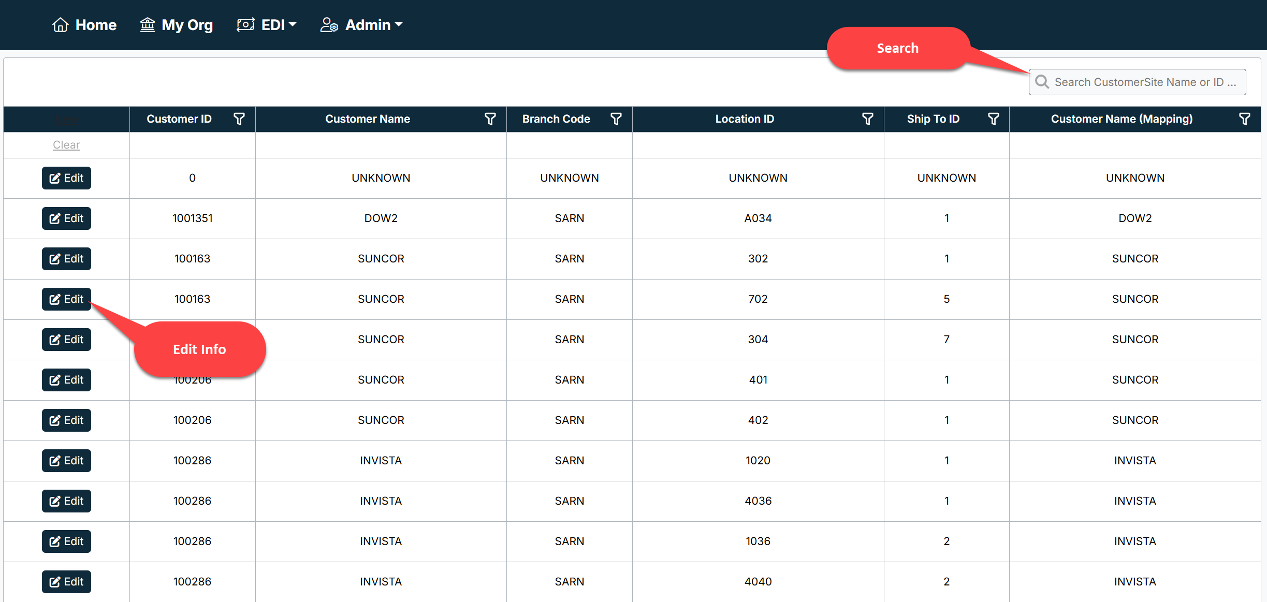Image resolution: width=1267 pixels, height=602 pixels.
Task: Focus the Search CustomerSite Name or ID field
Action: pos(1144,82)
